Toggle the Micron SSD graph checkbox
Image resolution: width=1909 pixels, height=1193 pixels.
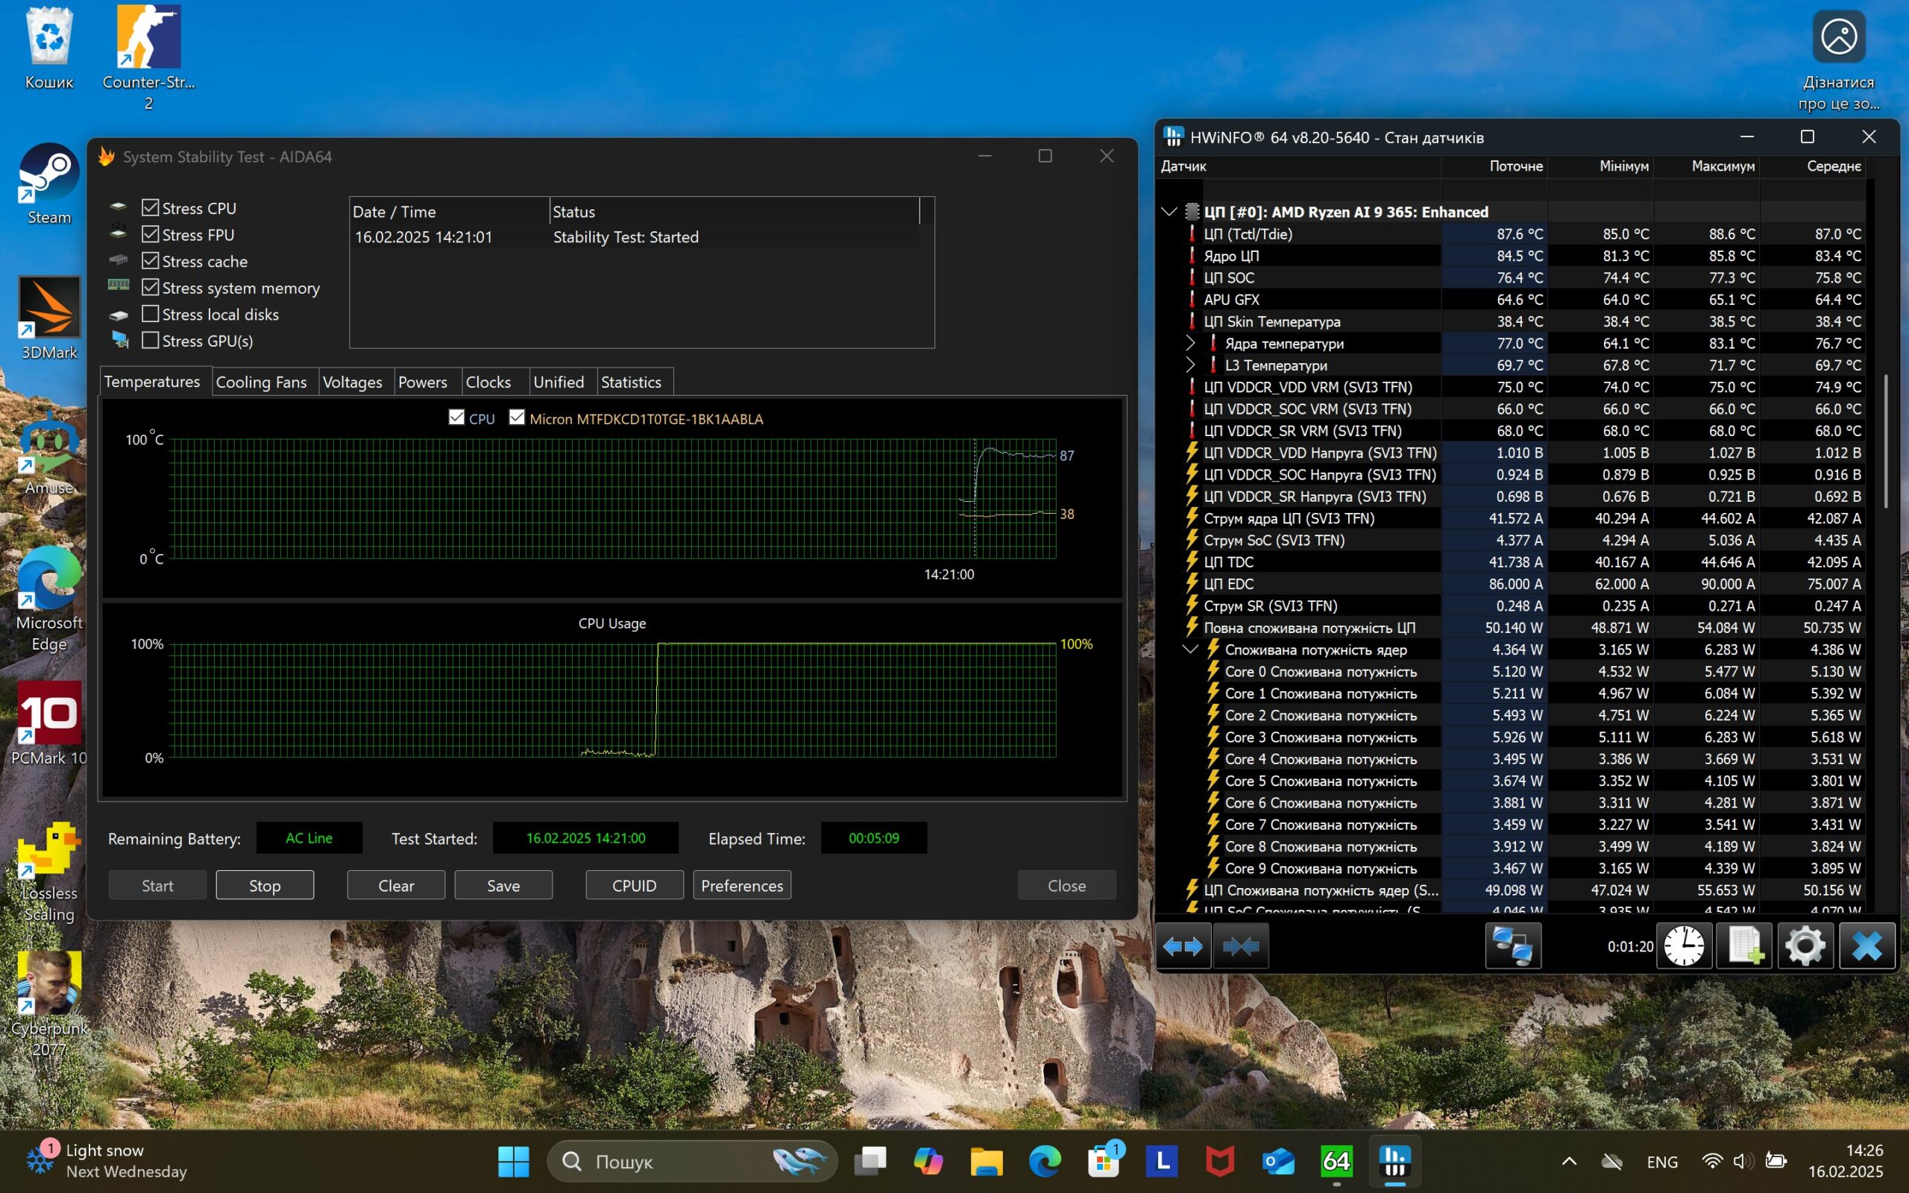pyautogui.click(x=517, y=418)
